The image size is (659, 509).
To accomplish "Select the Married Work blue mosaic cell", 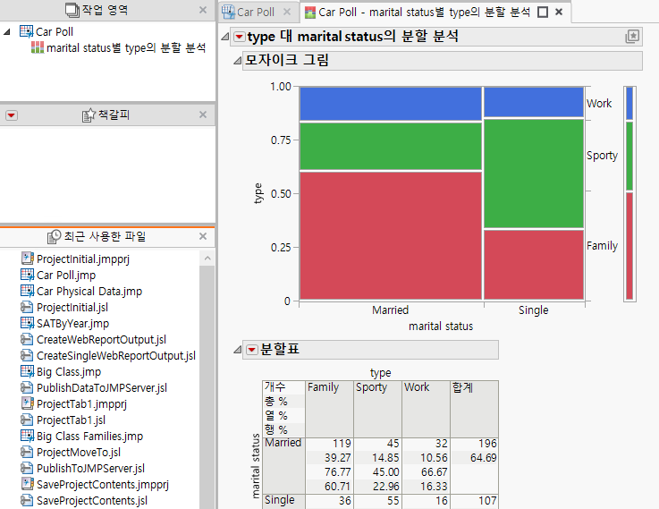I will [391, 104].
